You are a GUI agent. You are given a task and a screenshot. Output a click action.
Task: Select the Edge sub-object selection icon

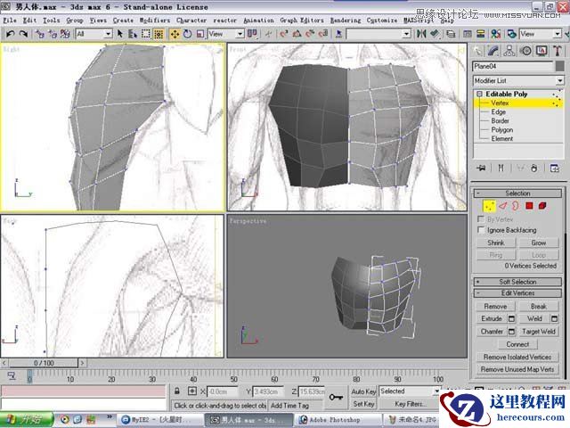pos(503,205)
